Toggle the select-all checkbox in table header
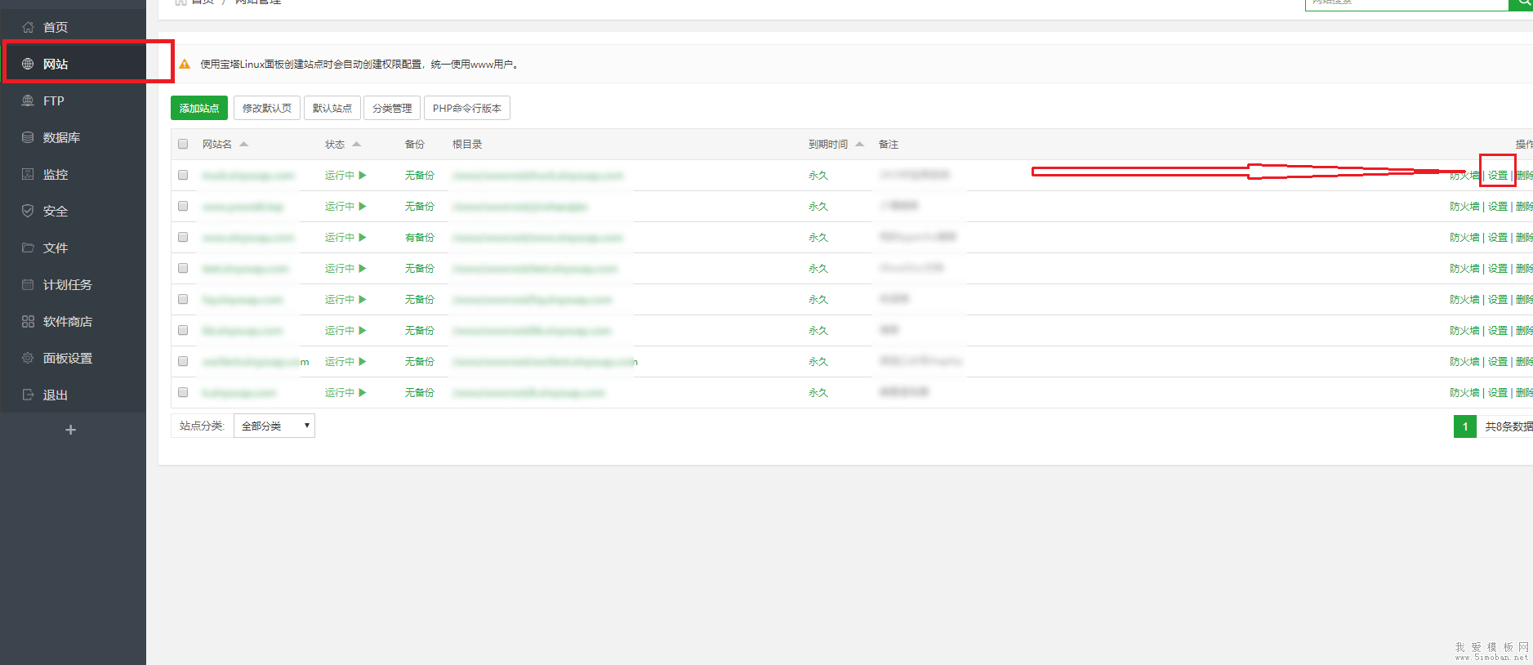The width and height of the screenshot is (1533, 665). pyautogui.click(x=183, y=144)
